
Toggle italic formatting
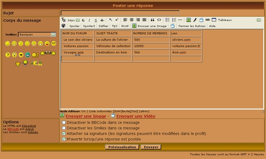[x=89, y=20]
